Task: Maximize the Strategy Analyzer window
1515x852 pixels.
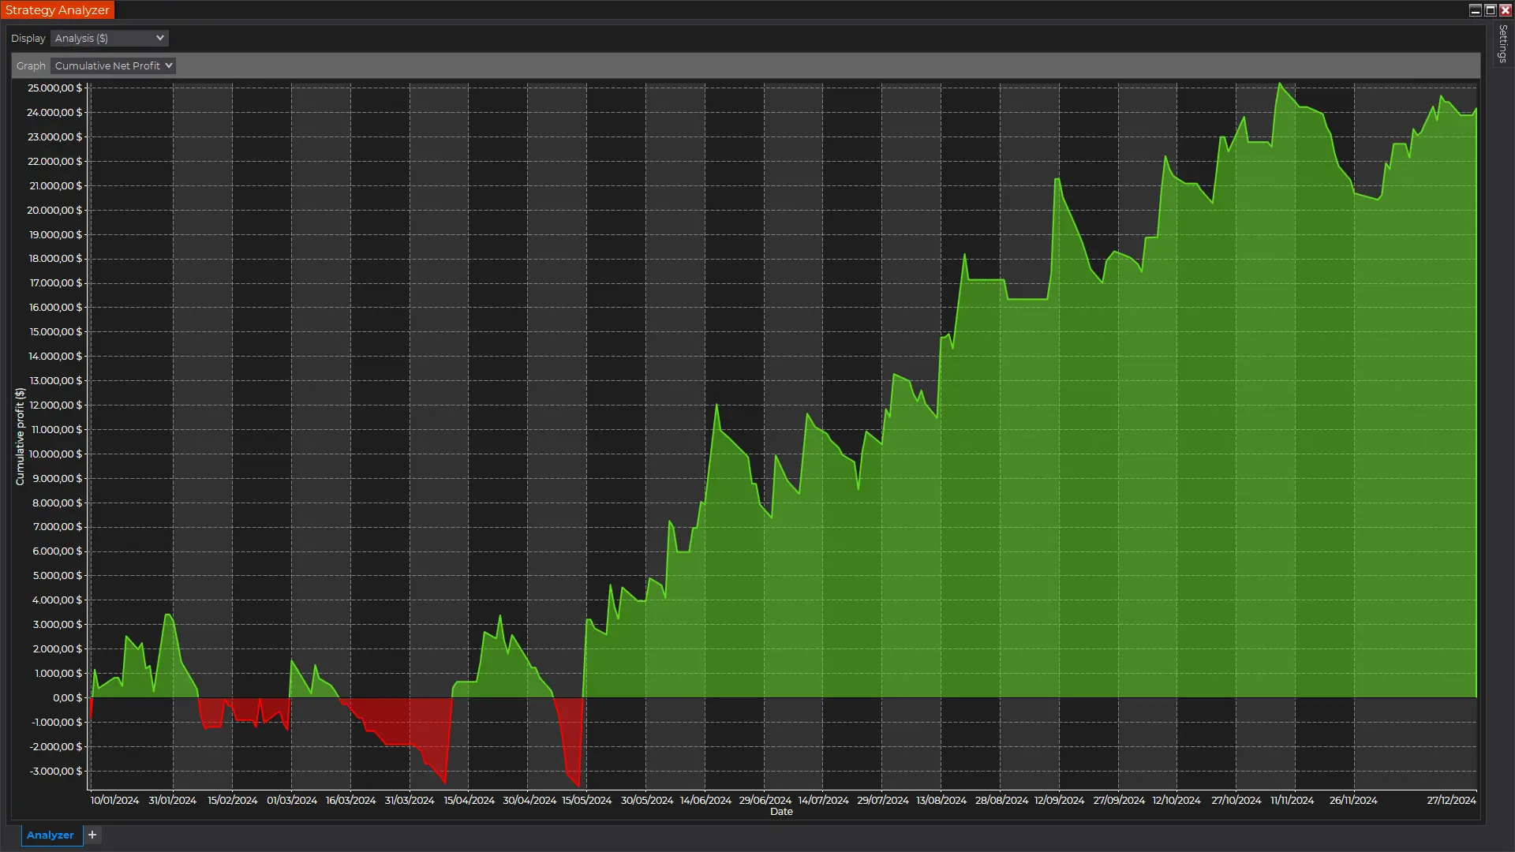Action: tap(1490, 10)
